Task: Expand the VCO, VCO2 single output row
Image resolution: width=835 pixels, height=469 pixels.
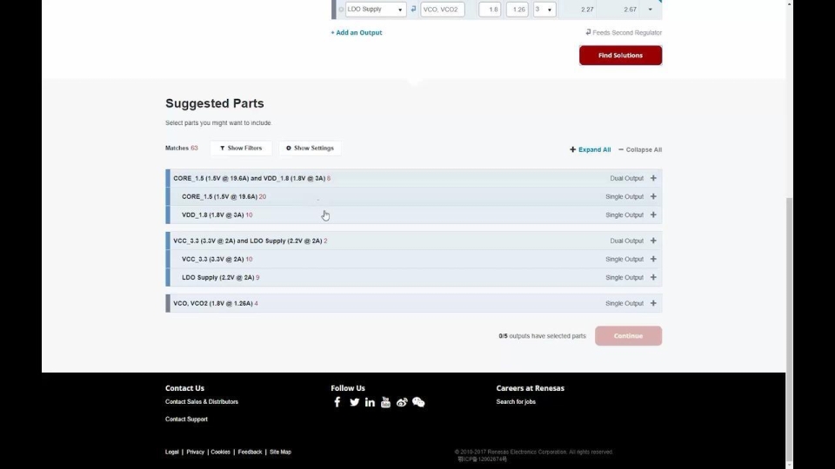Action: [653, 303]
